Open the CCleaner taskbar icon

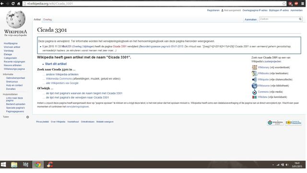pyautogui.click(x=50, y=164)
